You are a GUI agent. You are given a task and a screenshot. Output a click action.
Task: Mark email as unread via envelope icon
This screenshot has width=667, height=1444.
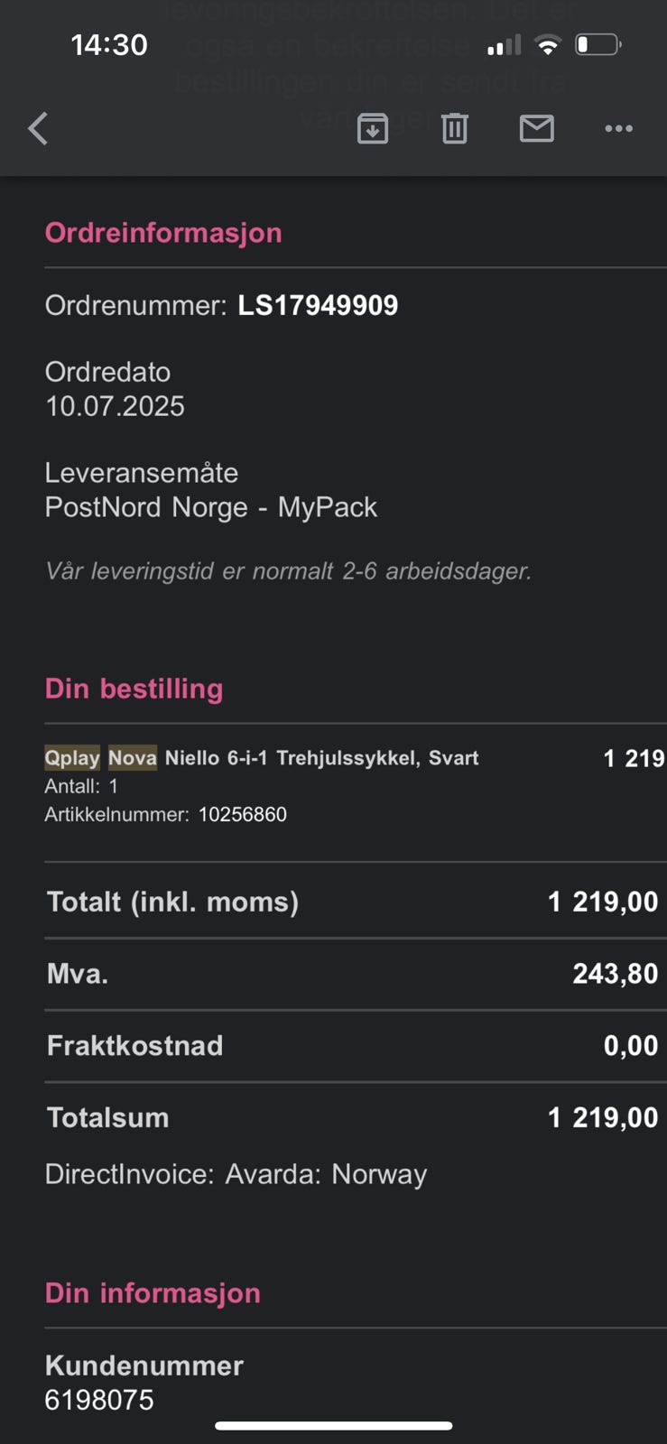click(537, 129)
